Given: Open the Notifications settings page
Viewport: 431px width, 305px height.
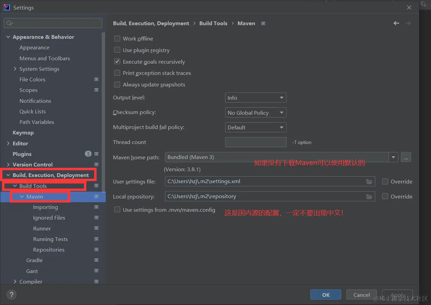Looking at the screenshot, I should (35, 101).
